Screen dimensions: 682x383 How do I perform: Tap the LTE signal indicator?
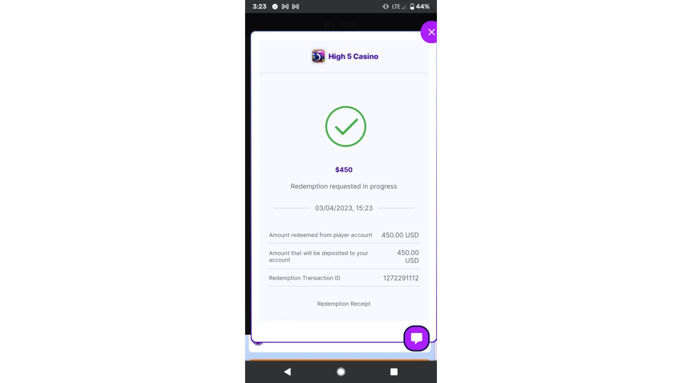pos(399,7)
